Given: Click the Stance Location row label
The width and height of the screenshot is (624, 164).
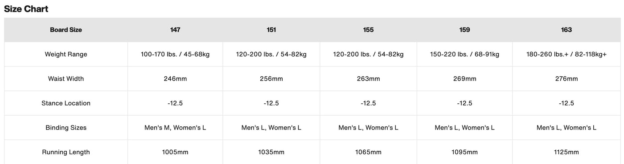Looking at the screenshot, I should click(66, 103).
